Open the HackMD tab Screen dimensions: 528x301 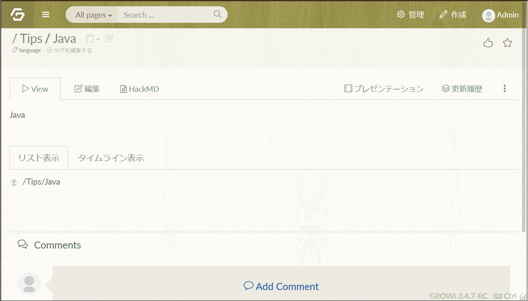click(x=140, y=89)
